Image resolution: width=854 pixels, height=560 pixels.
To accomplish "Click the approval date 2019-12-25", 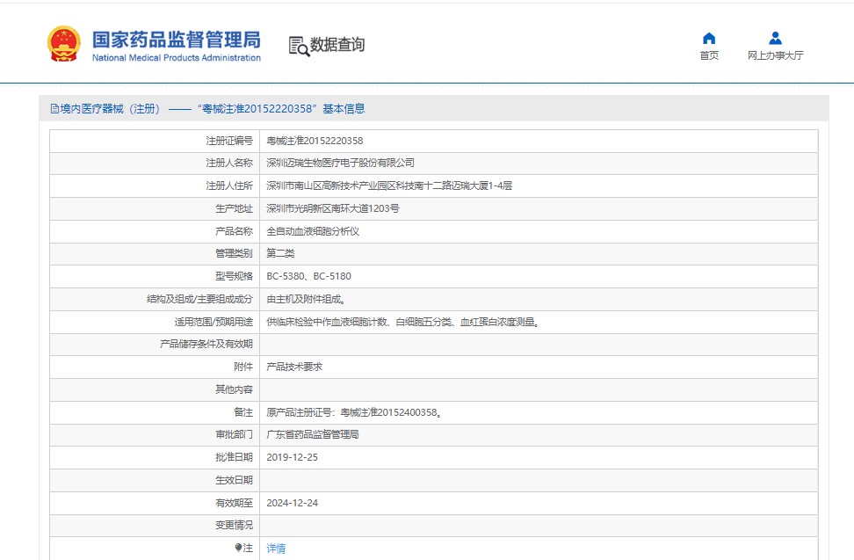I will (x=292, y=457).
